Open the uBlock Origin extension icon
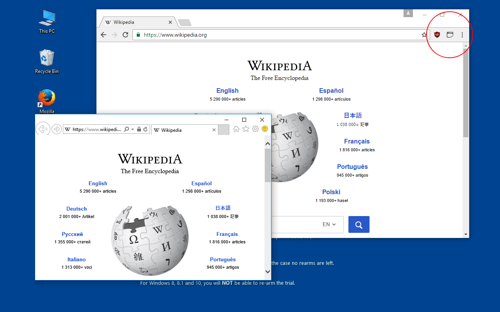Image resolution: width=500 pixels, height=312 pixels. pyautogui.click(x=437, y=35)
